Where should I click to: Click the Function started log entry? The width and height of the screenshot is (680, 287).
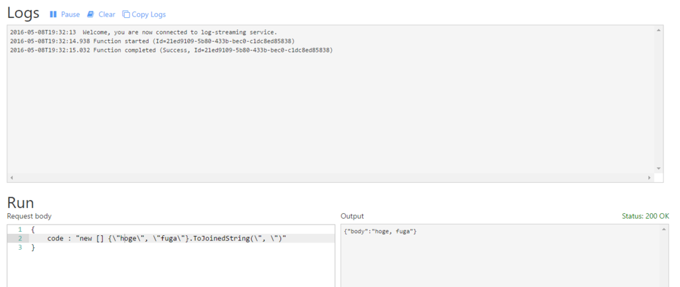click(152, 41)
